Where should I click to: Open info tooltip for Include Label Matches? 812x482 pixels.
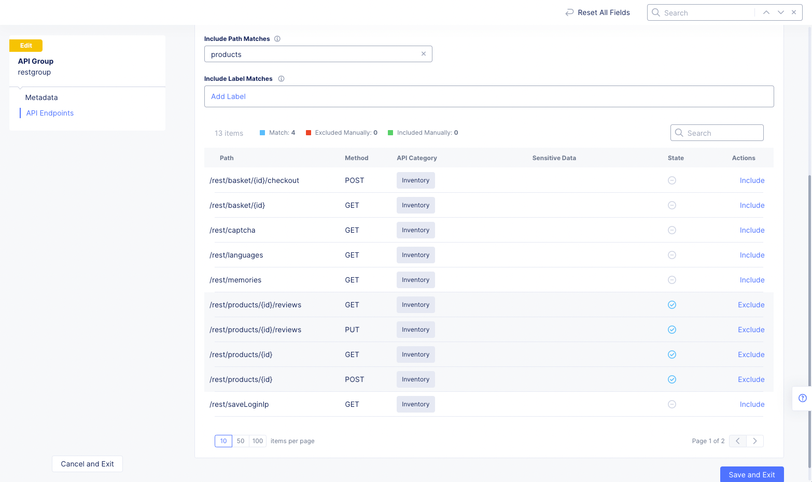(x=281, y=78)
